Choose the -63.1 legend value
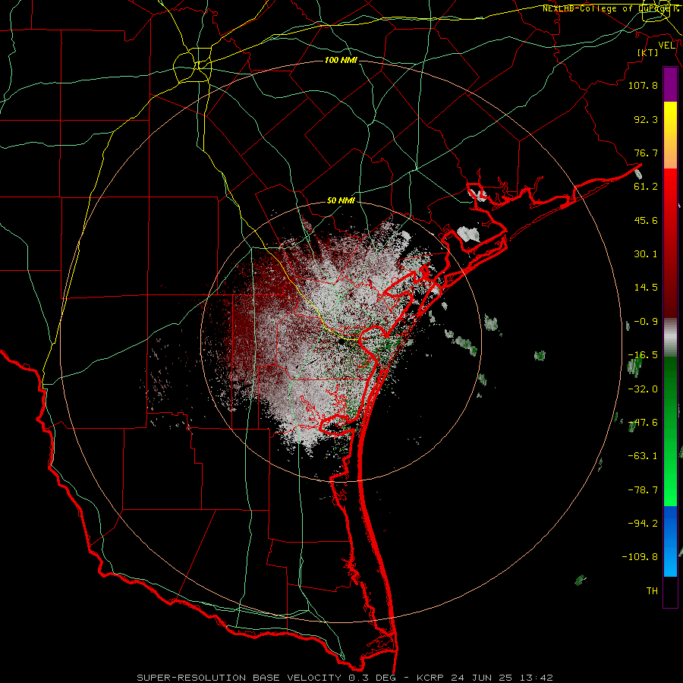 click(643, 456)
